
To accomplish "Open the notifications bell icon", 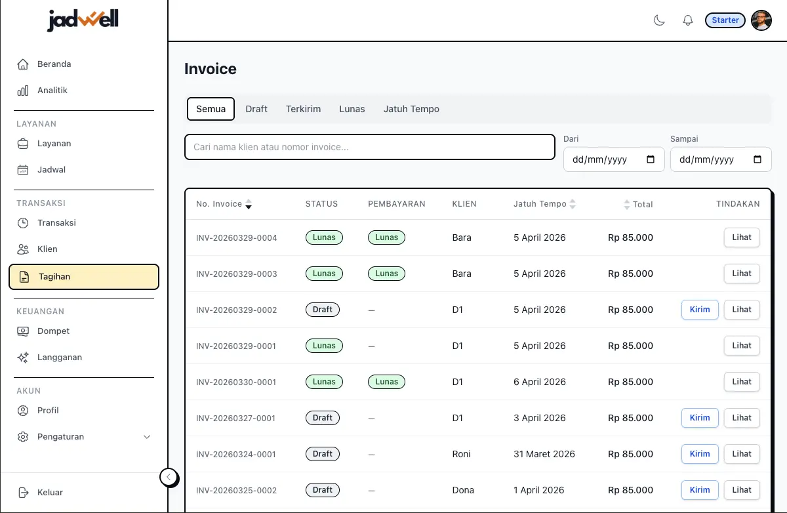I will point(687,20).
